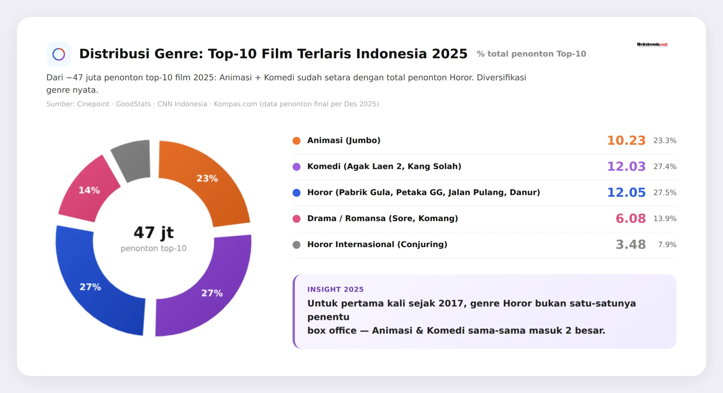Image resolution: width=723 pixels, height=393 pixels.
Task: Click the pink 14% donut segment
Action: (x=88, y=190)
